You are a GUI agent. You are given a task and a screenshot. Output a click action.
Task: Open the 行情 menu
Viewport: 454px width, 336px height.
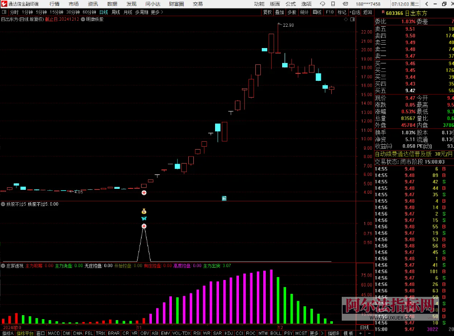point(55,4)
